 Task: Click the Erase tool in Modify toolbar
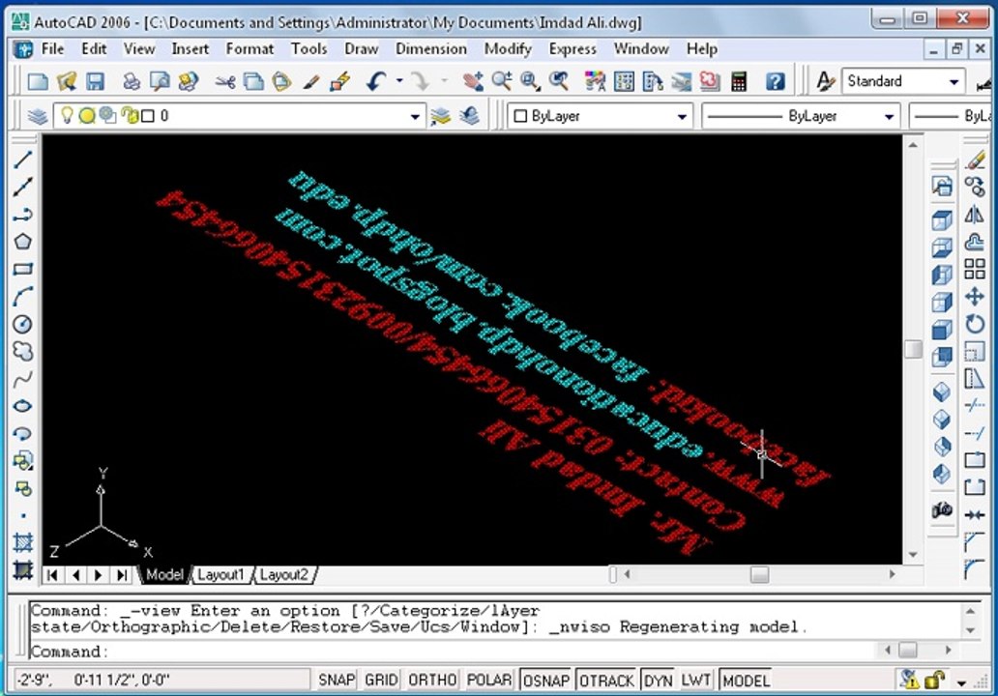tap(975, 159)
